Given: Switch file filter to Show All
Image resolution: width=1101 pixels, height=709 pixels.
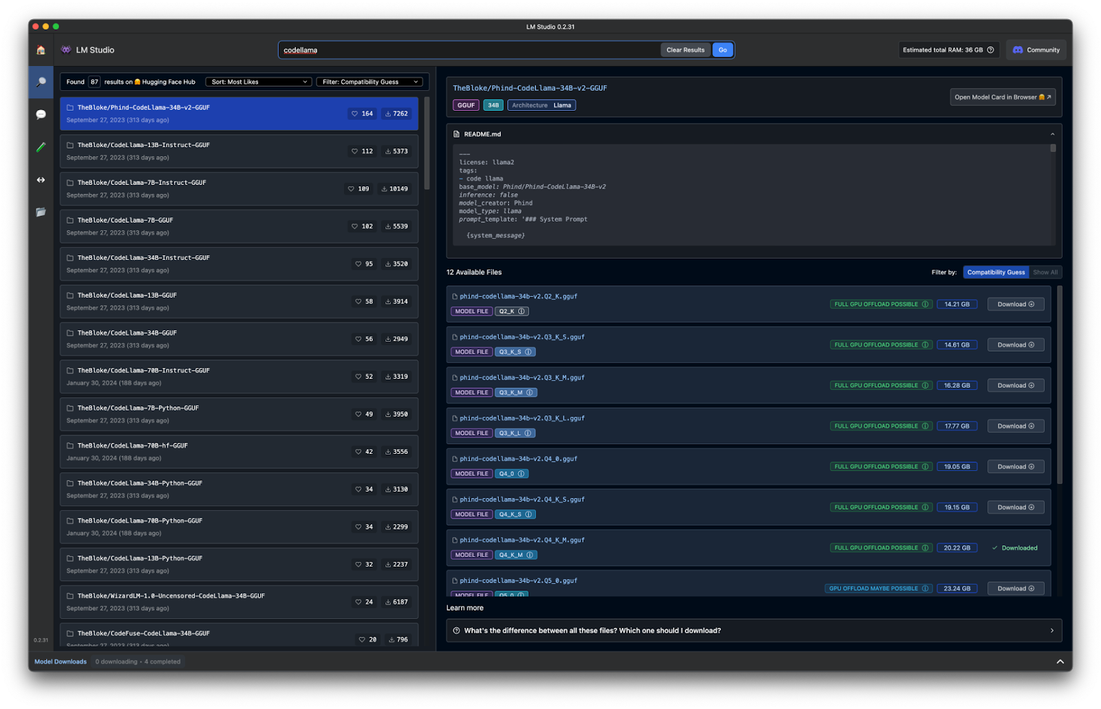Looking at the screenshot, I should [x=1045, y=272].
